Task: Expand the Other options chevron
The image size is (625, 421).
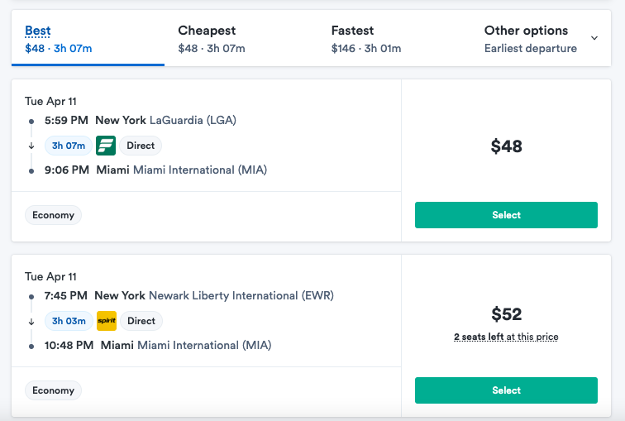Action: pyautogui.click(x=594, y=38)
